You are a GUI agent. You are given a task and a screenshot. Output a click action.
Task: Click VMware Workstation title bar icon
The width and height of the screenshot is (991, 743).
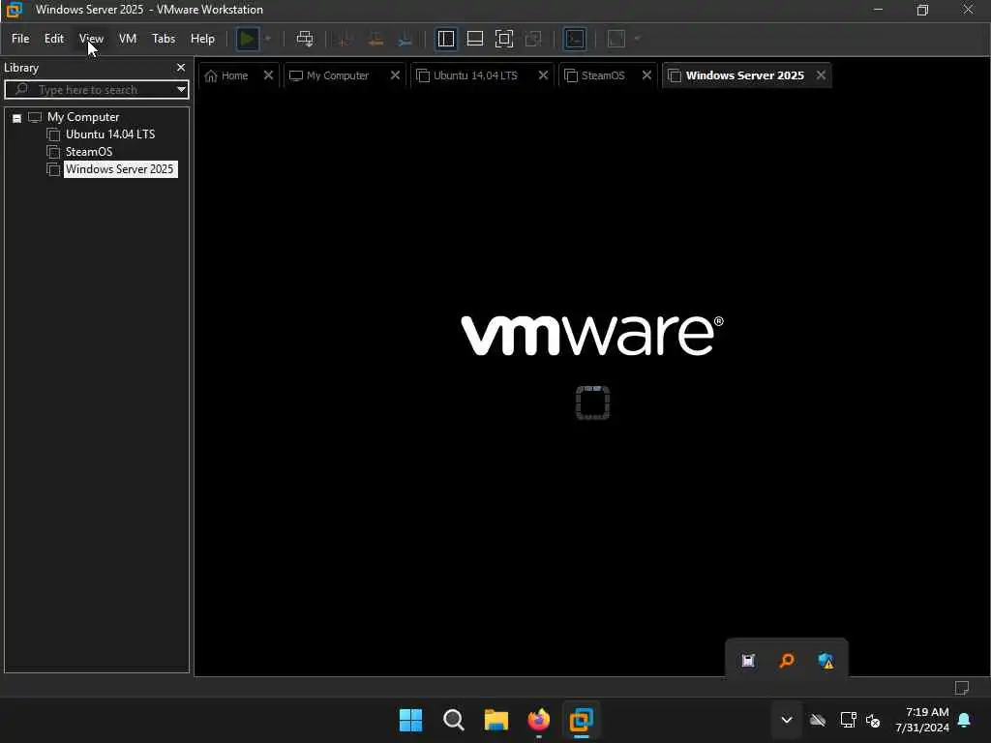tap(14, 10)
